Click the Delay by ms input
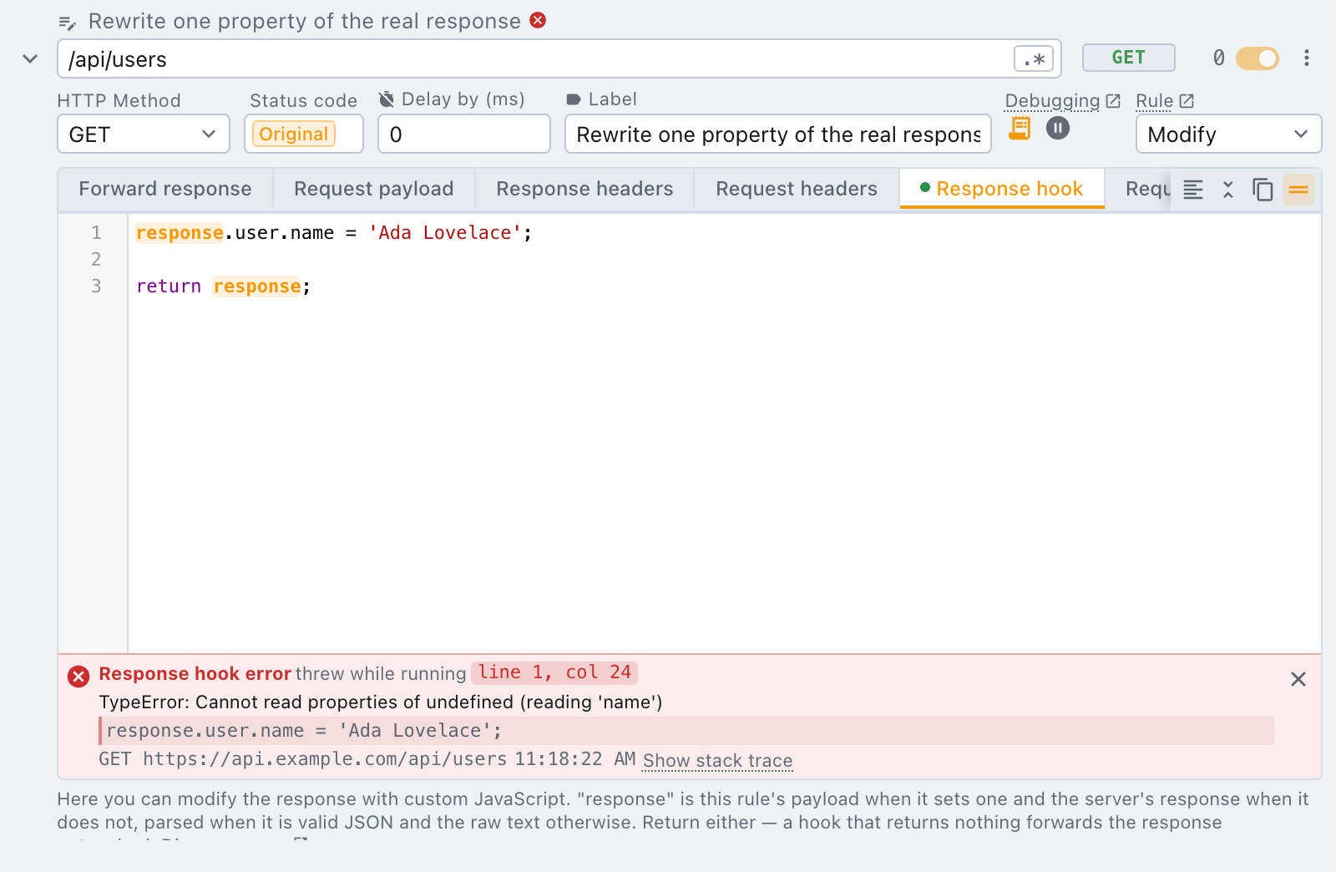The width and height of the screenshot is (1336, 872). (464, 134)
